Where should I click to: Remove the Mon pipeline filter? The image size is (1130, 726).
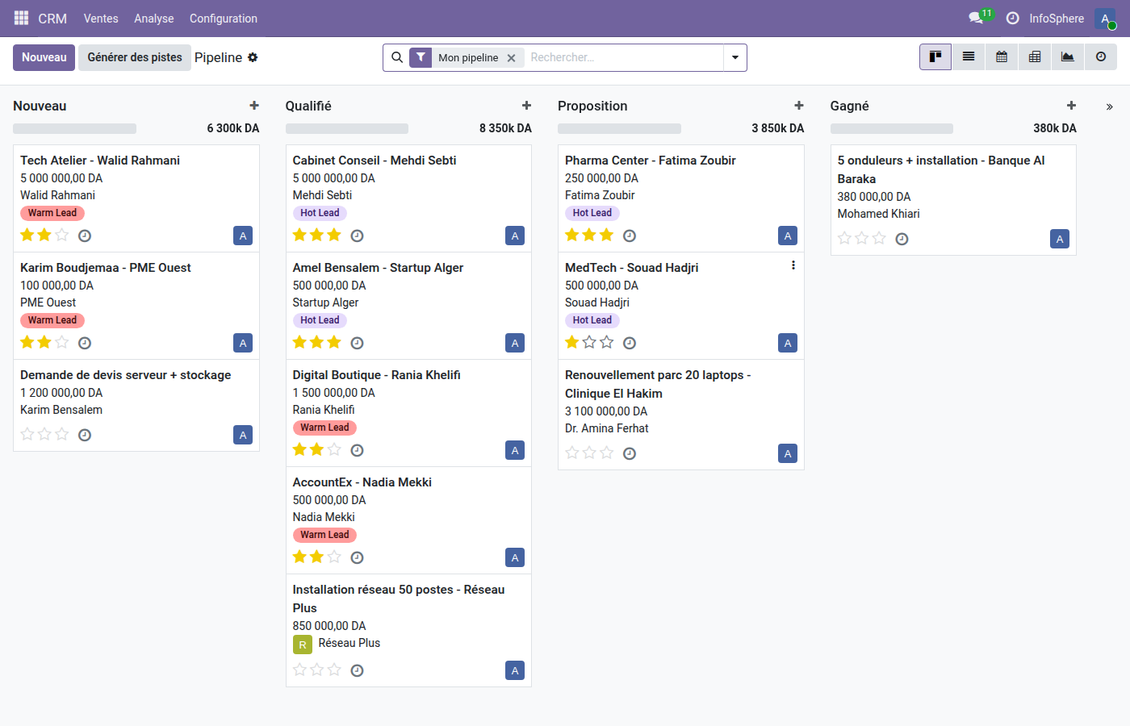511,57
